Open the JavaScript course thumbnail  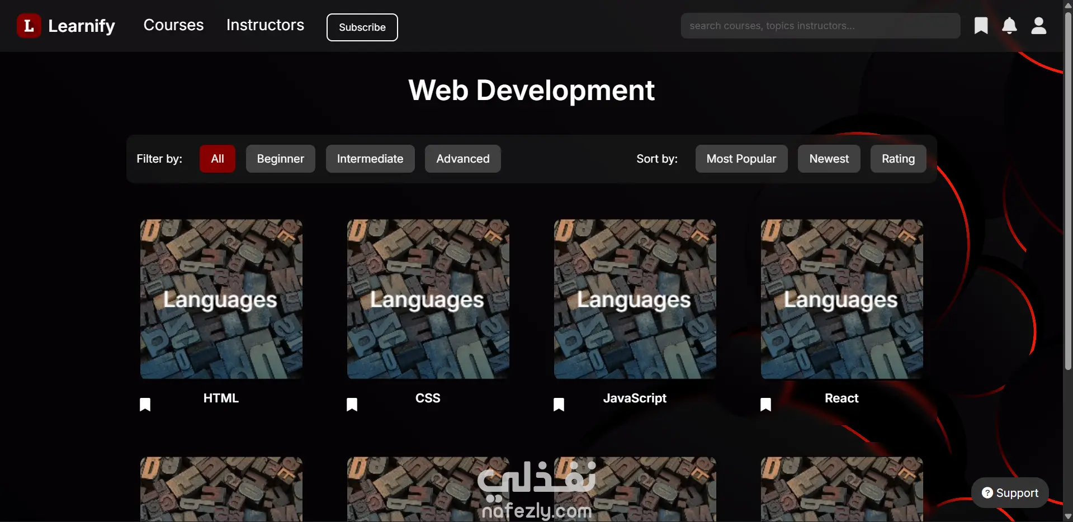(635, 299)
